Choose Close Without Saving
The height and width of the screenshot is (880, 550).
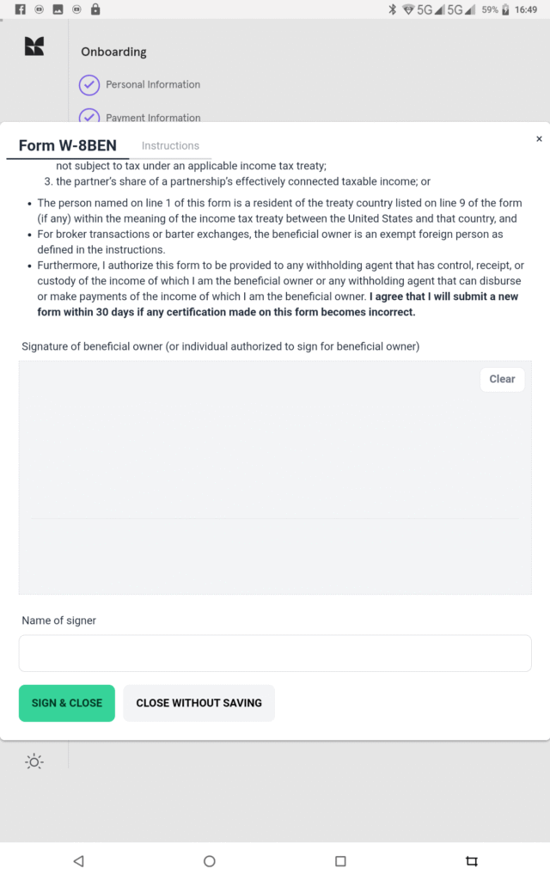tap(199, 703)
